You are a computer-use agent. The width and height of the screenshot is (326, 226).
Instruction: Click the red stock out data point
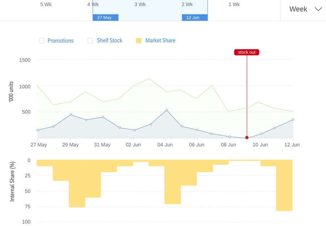[x=247, y=138]
